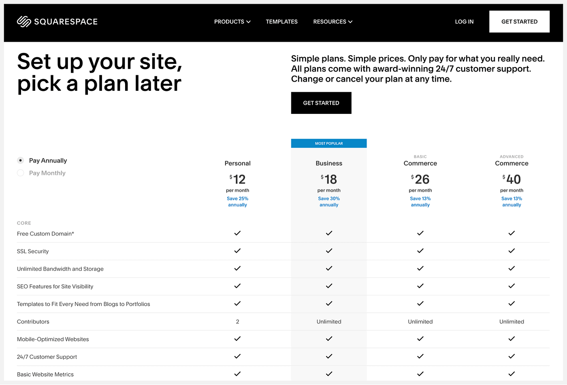The image size is (567, 385).
Task: Click Advanced Commerce SEO Features checkmark
Action: click(x=512, y=286)
